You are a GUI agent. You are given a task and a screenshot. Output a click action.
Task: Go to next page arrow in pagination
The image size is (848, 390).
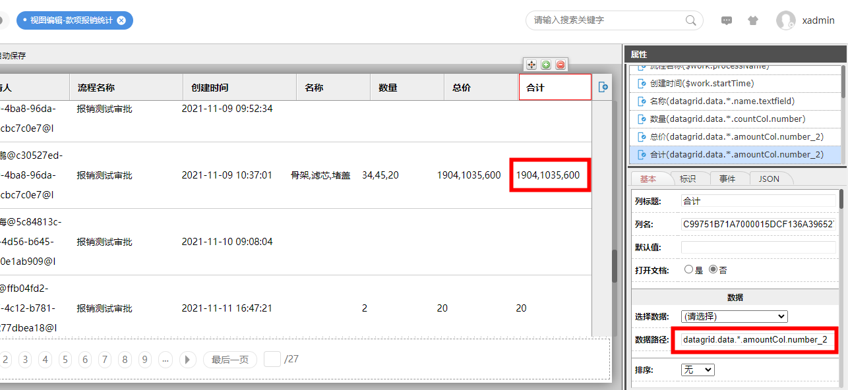[188, 359]
